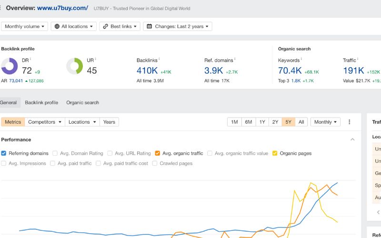Set chart range to All
381x238 pixels.
301,122
